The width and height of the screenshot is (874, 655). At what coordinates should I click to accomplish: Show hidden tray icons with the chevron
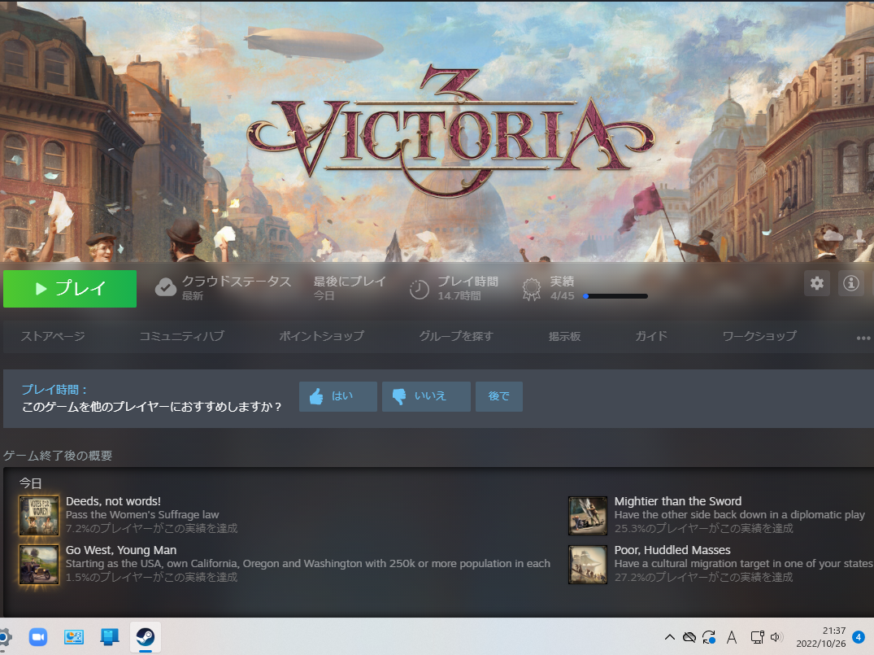(669, 637)
